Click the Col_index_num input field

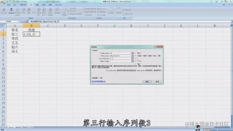121,59
